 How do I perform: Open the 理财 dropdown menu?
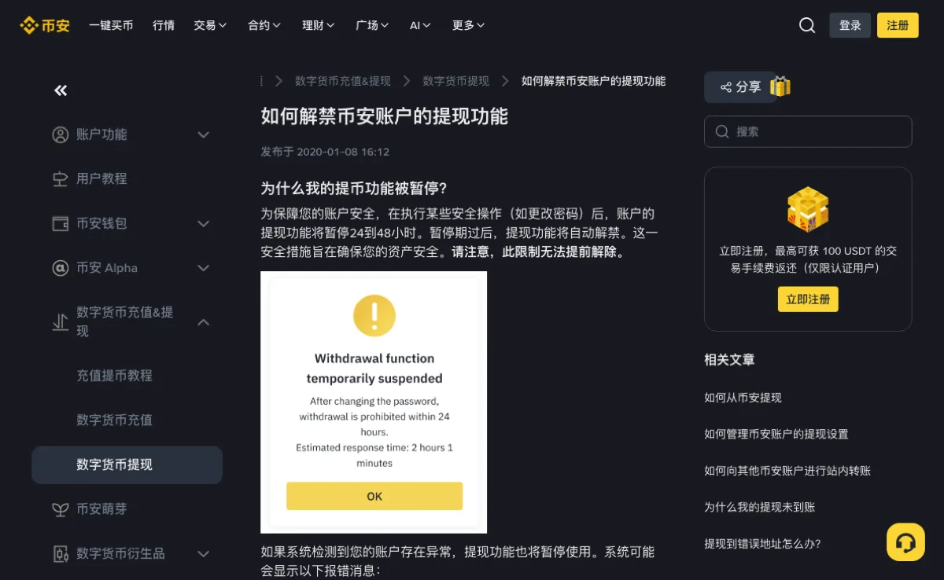[x=319, y=25]
